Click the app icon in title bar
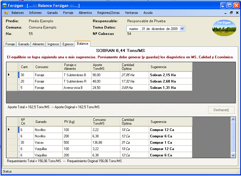This screenshot has height=176, width=241. pyautogui.click(x=5, y=5)
